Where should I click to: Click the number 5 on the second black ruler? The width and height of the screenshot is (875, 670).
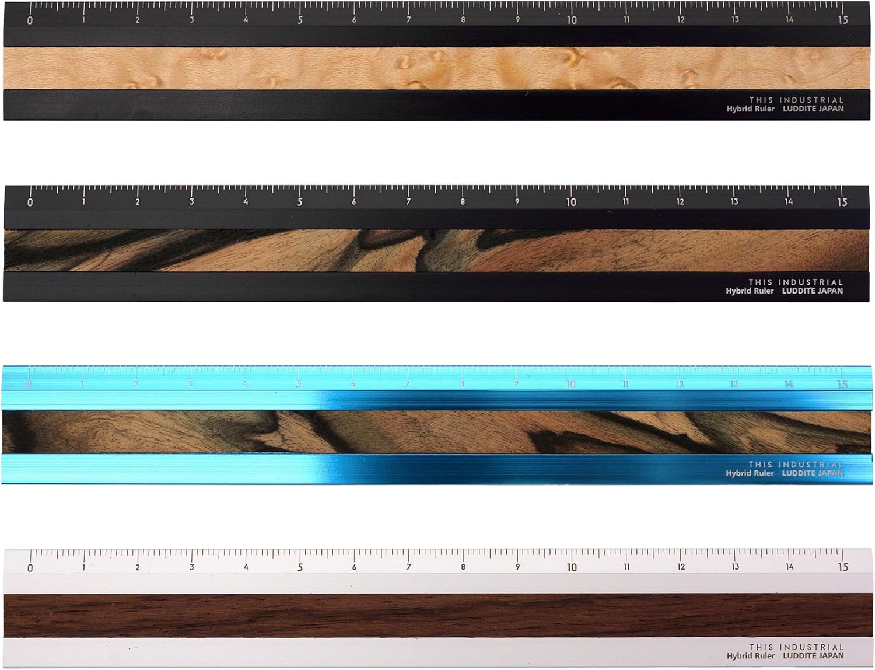[300, 202]
